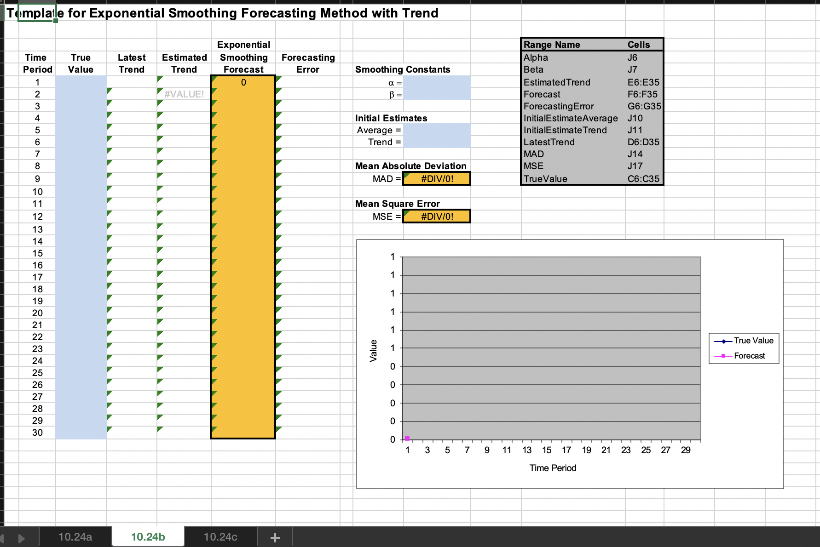Click time period 25 cell
This screenshot has width=820, height=547.
[37, 373]
